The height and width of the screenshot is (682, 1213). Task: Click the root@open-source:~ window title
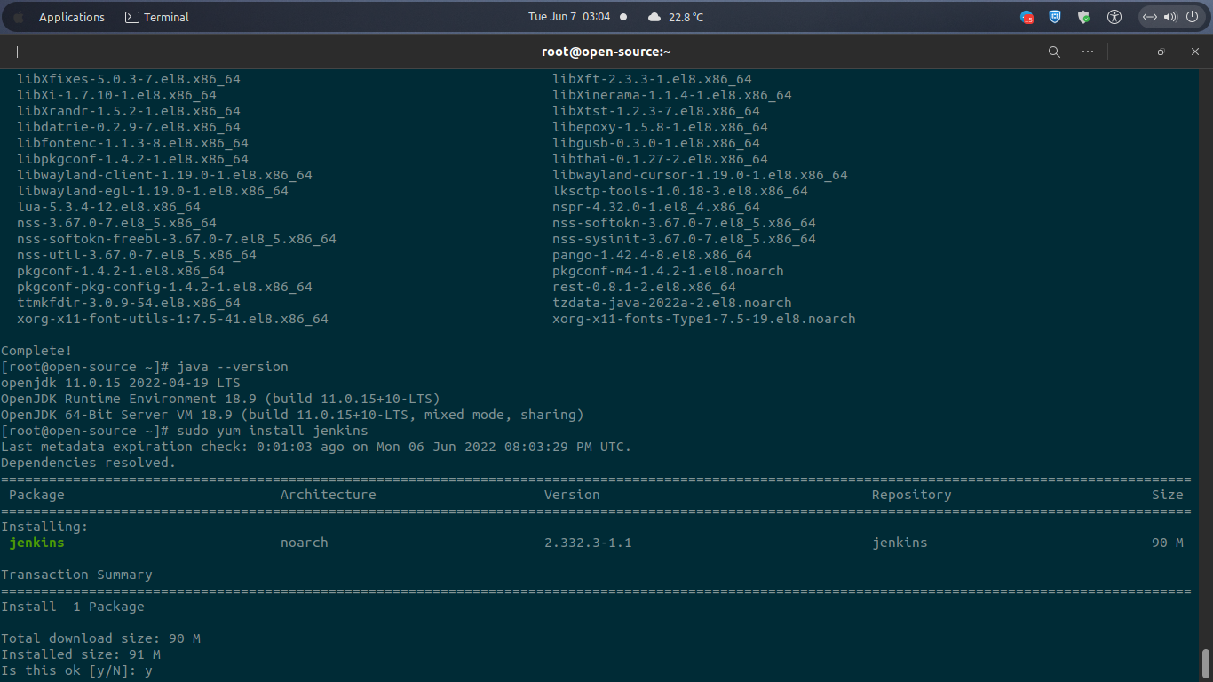tap(606, 52)
